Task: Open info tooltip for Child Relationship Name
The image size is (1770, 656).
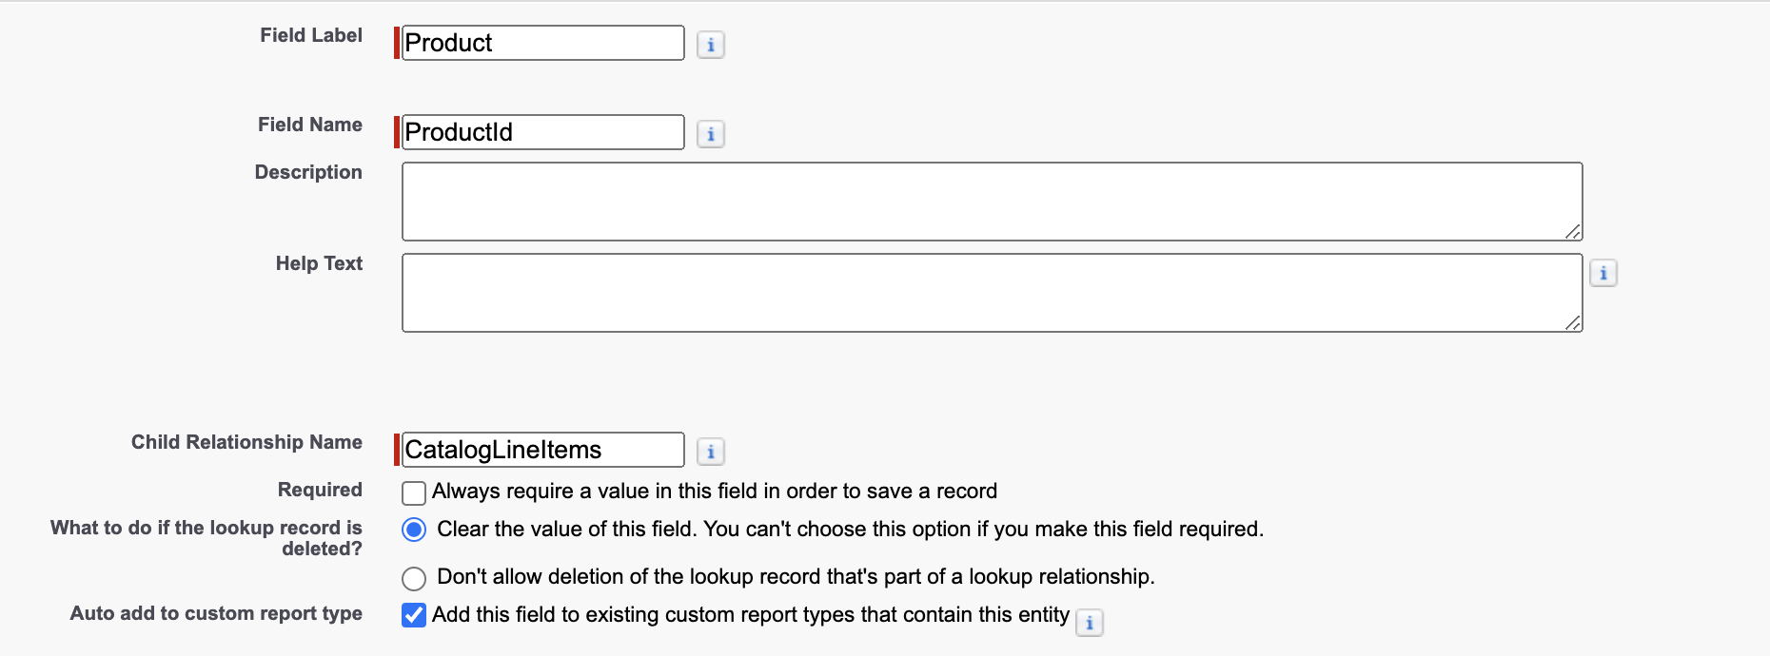Action: 711,451
